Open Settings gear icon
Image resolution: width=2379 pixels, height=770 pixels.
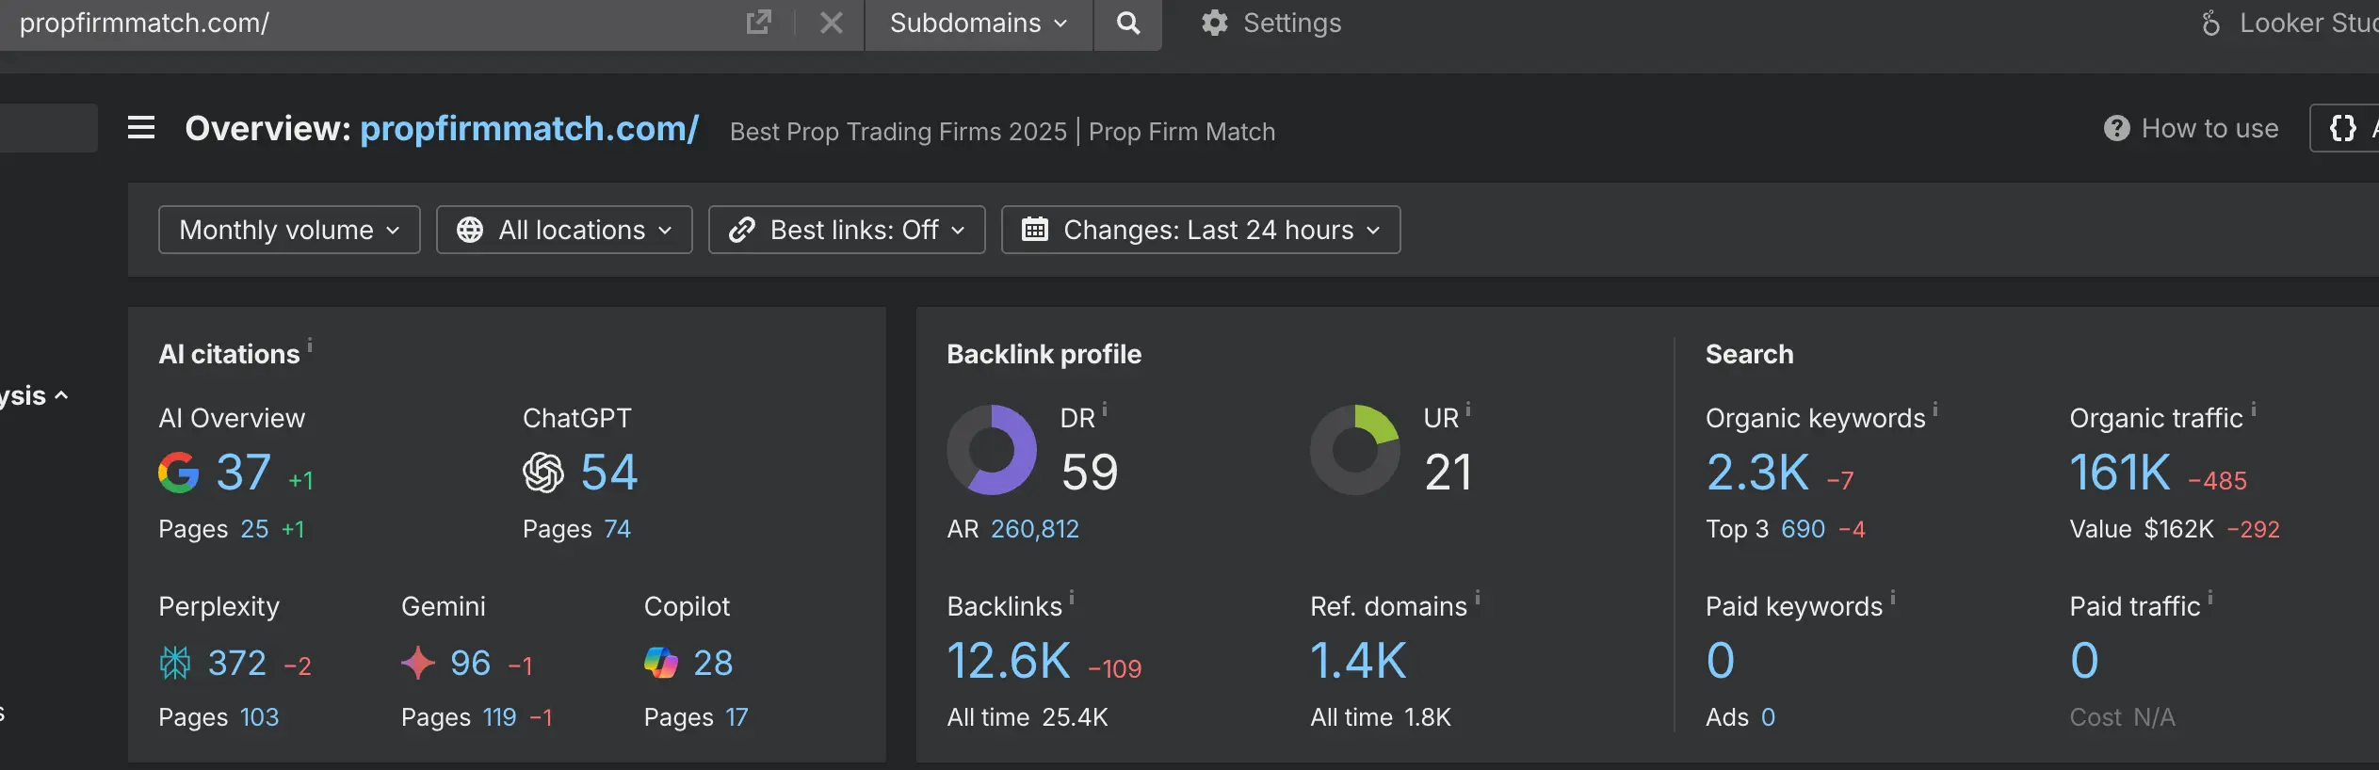click(1215, 23)
